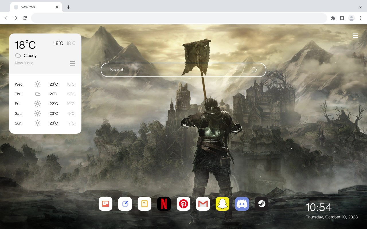Image resolution: width=367 pixels, height=229 pixels.
Task: Open the Chrome extensions puzzle icon
Action: pos(333,18)
